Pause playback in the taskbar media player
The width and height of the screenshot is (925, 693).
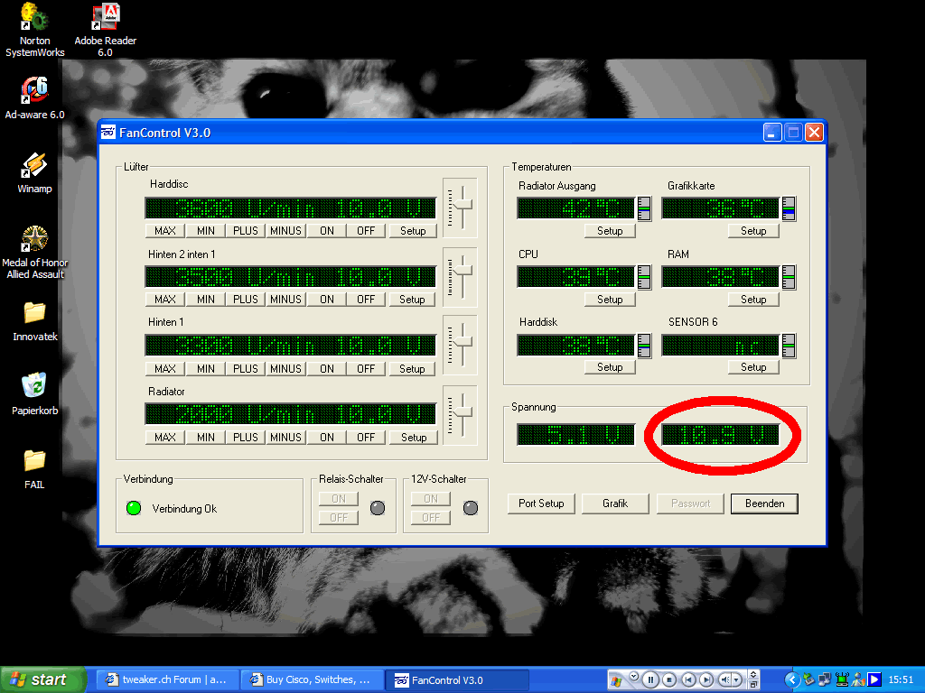649,679
